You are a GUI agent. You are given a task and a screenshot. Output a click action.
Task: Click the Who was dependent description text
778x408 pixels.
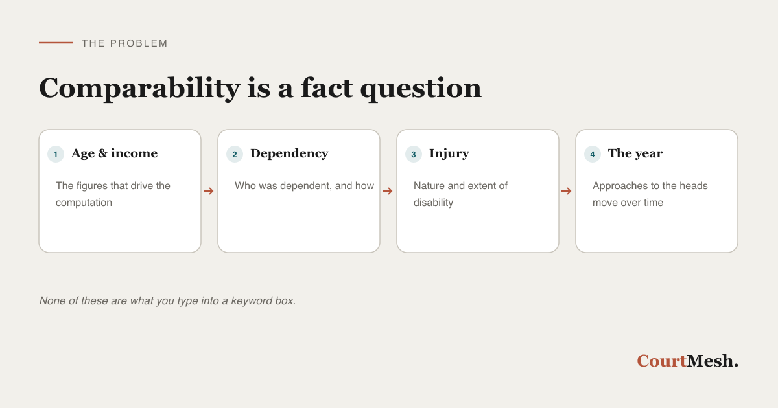(304, 186)
